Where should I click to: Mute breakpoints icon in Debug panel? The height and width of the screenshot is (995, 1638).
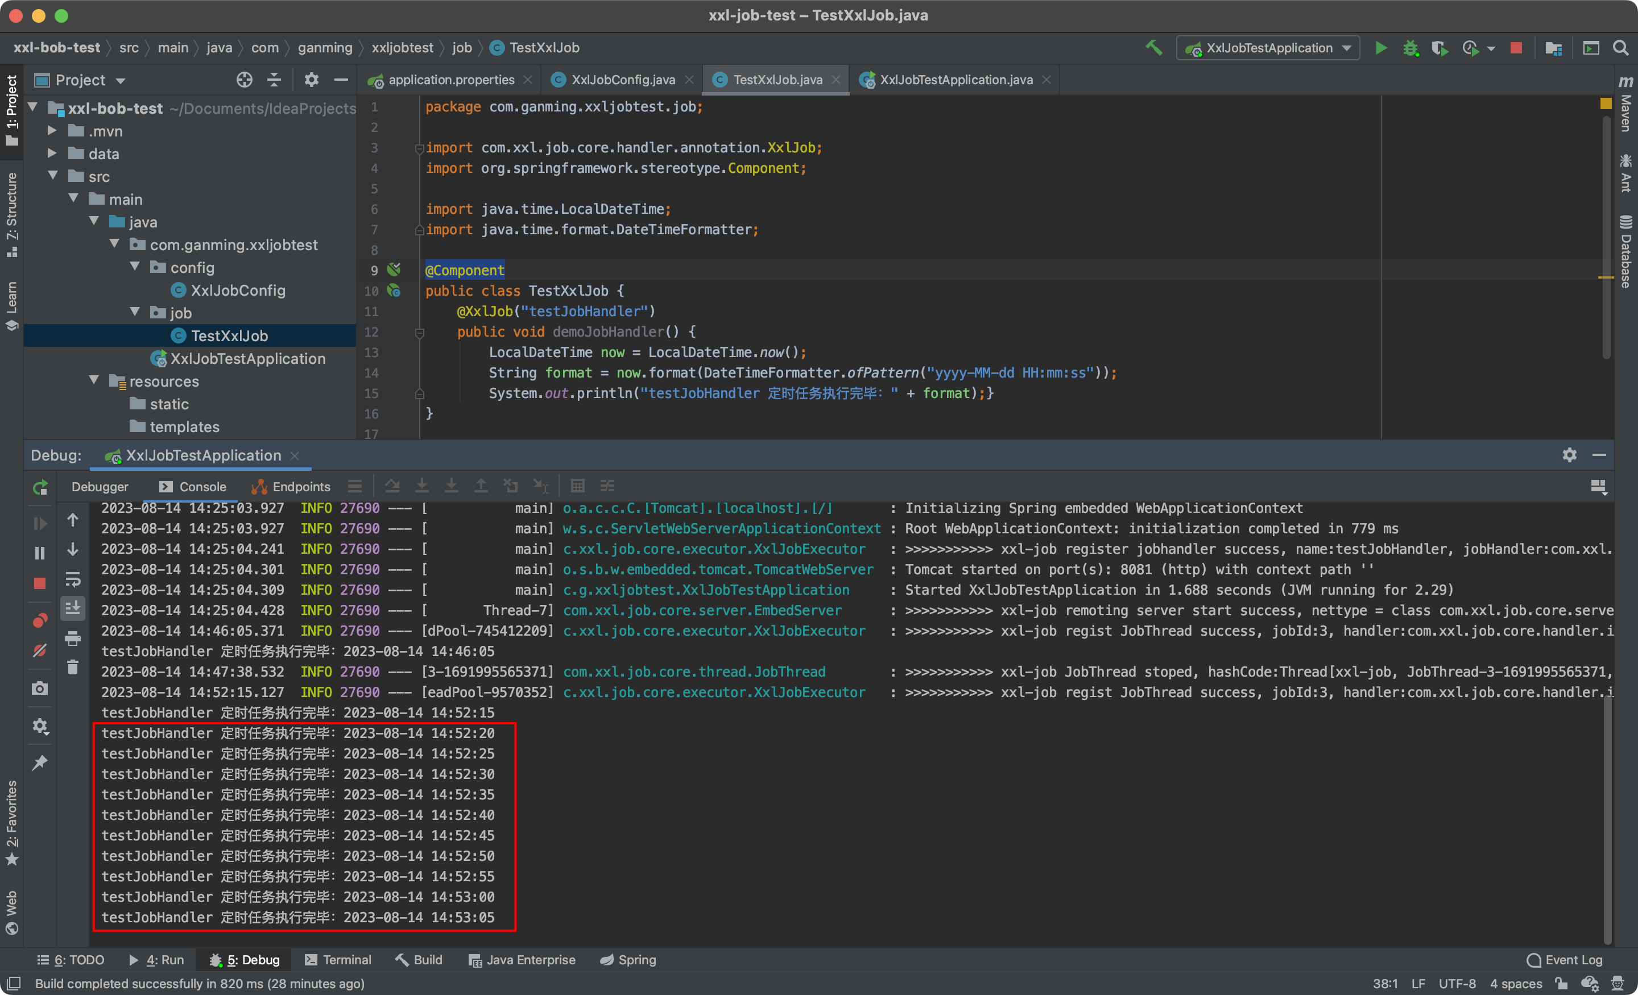coord(40,650)
